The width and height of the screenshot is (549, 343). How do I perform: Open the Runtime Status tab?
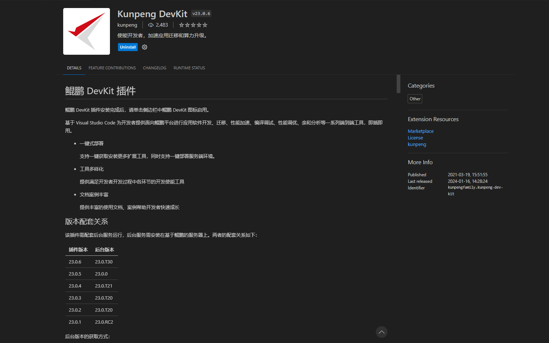coord(189,68)
